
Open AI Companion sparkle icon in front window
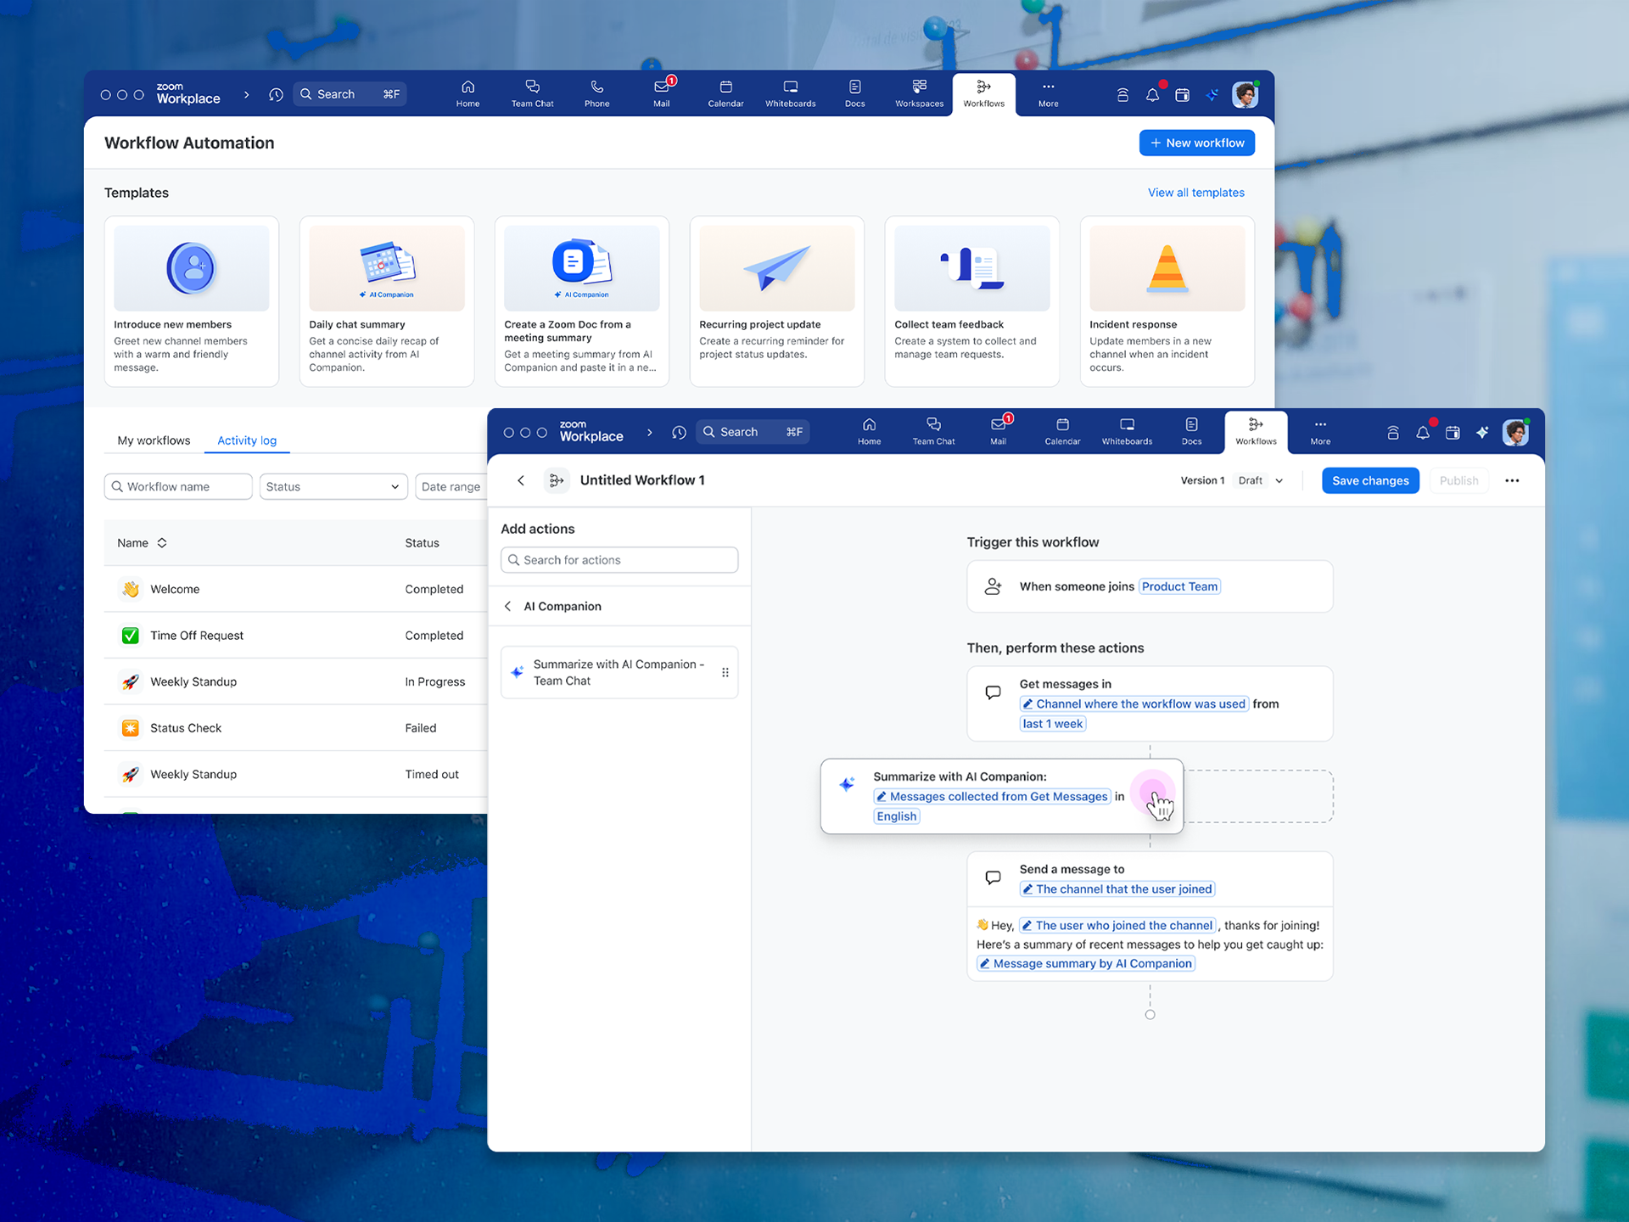pos(1482,433)
